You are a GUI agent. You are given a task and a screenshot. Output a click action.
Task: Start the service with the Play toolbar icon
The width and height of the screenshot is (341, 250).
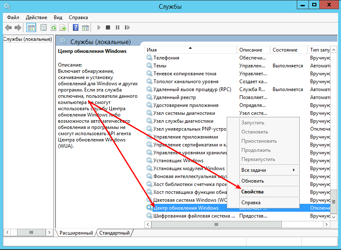click(x=99, y=27)
